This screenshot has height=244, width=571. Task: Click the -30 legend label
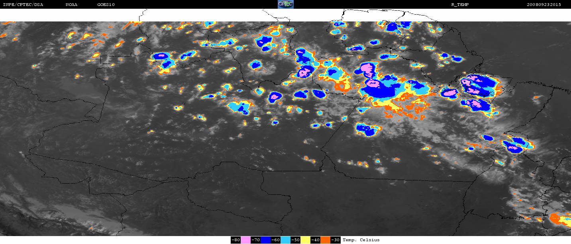tap(335, 240)
